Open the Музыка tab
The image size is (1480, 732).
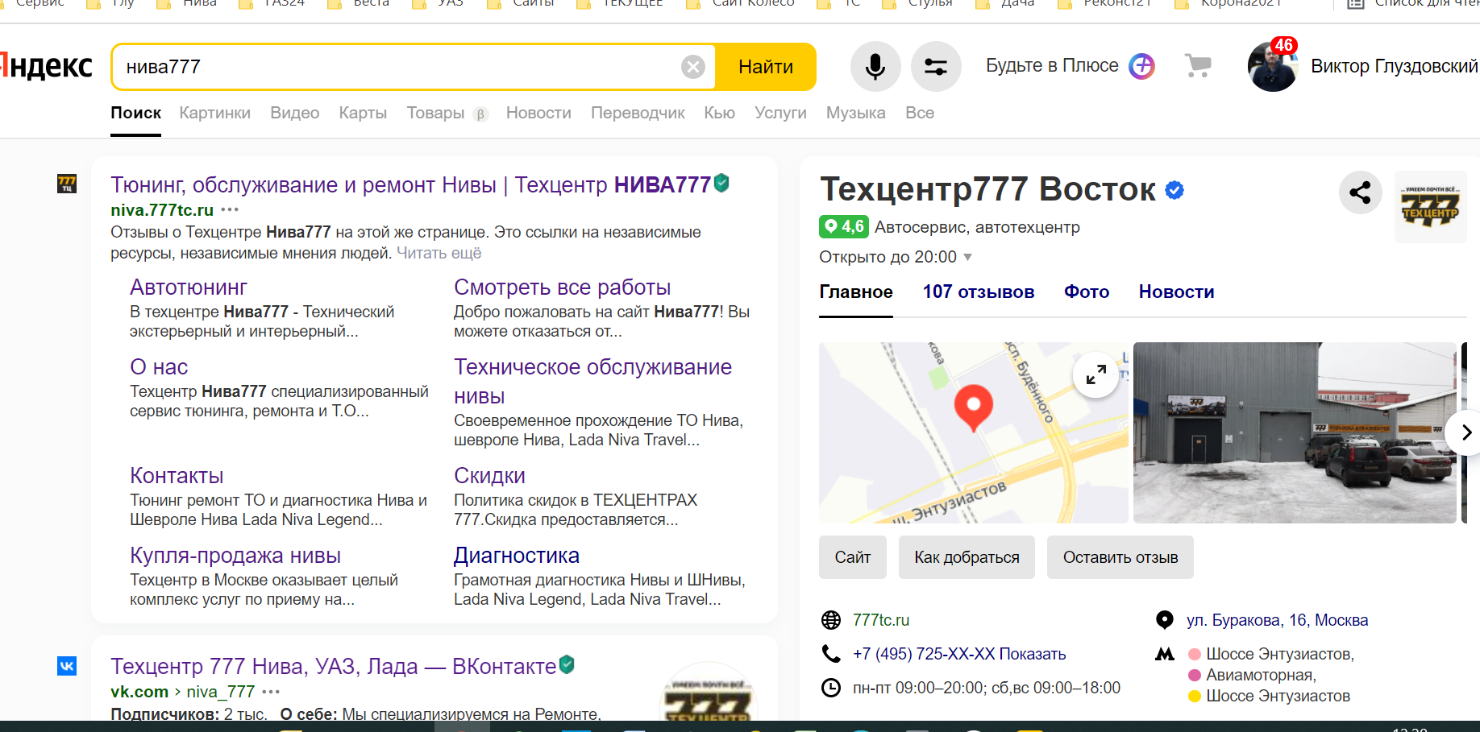855,113
